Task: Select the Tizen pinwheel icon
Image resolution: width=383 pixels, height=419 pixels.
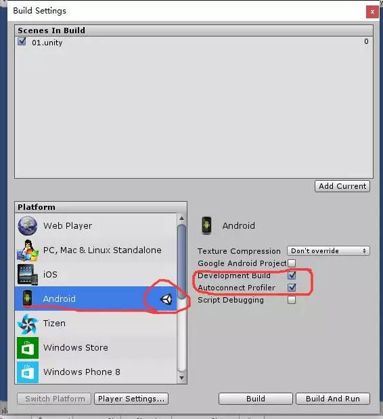Action: click(28, 324)
